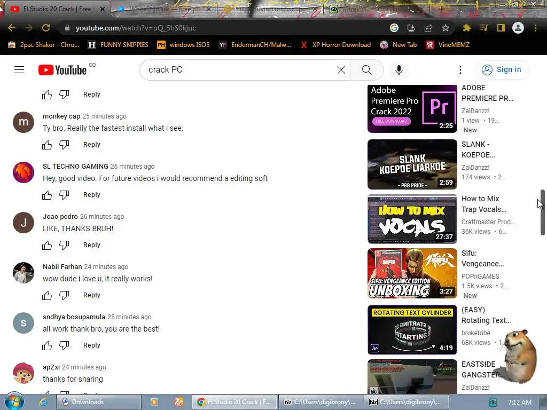Like SL TECHNO GAMING's comment
547x410 pixels.
coord(47,195)
